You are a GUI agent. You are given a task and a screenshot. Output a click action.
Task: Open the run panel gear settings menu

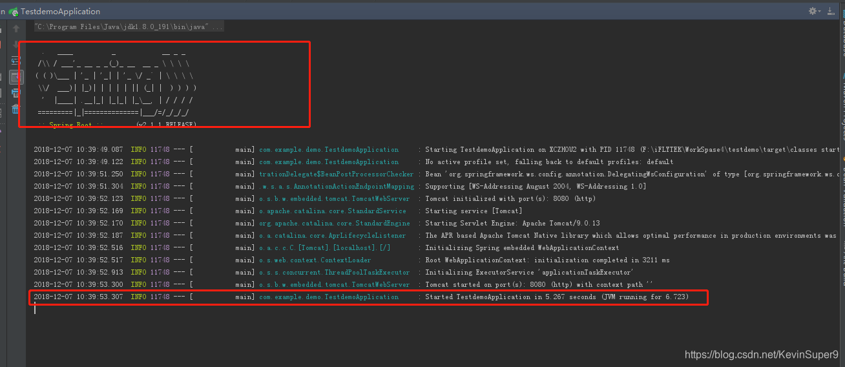coord(814,11)
